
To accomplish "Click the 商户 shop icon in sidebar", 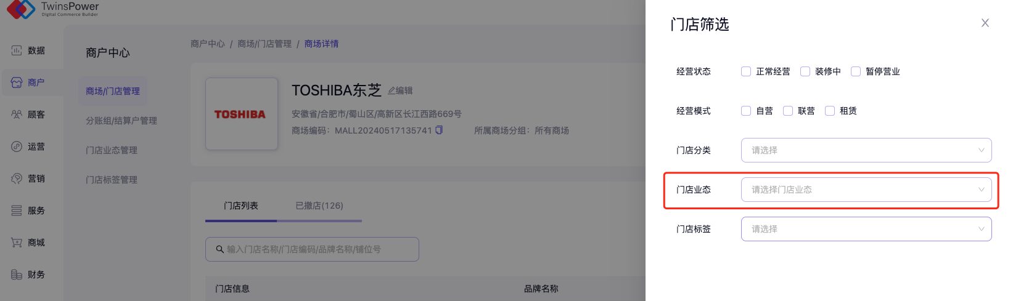I will 17,82.
